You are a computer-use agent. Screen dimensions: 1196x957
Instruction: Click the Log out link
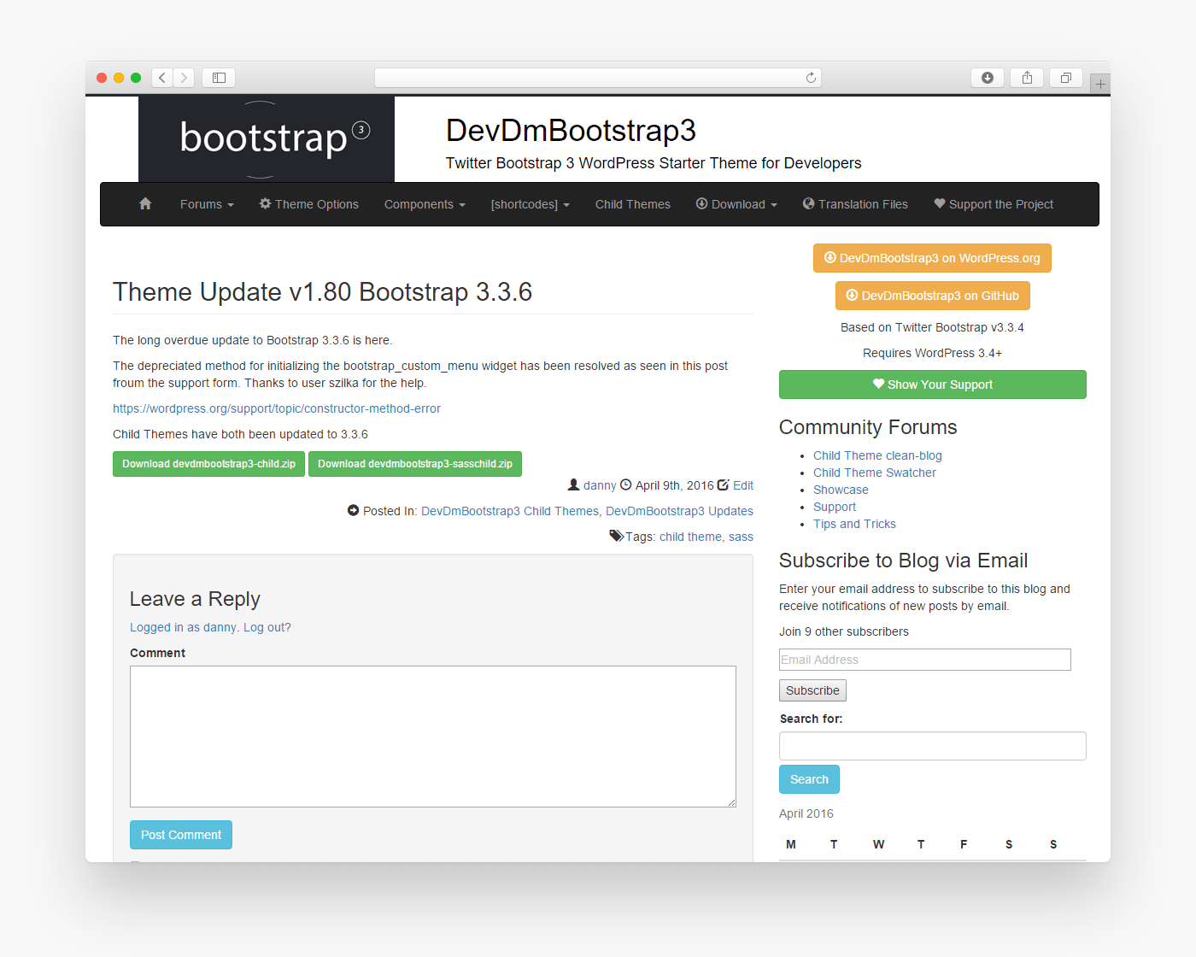click(265, 626)
